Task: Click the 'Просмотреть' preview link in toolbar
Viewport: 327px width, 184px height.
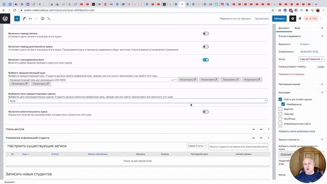Action: point(262,18)
